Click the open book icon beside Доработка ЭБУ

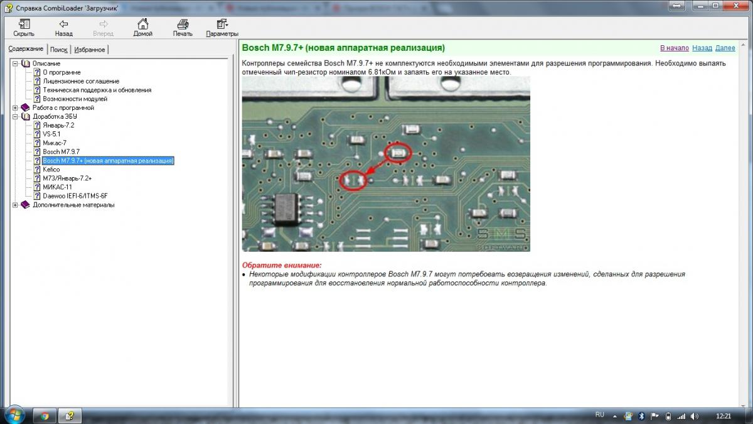26,116
